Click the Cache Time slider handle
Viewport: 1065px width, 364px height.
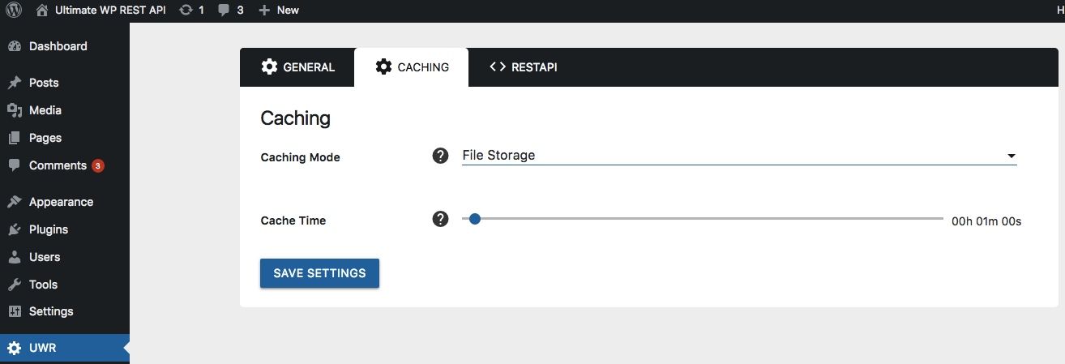tap(475, 219)
